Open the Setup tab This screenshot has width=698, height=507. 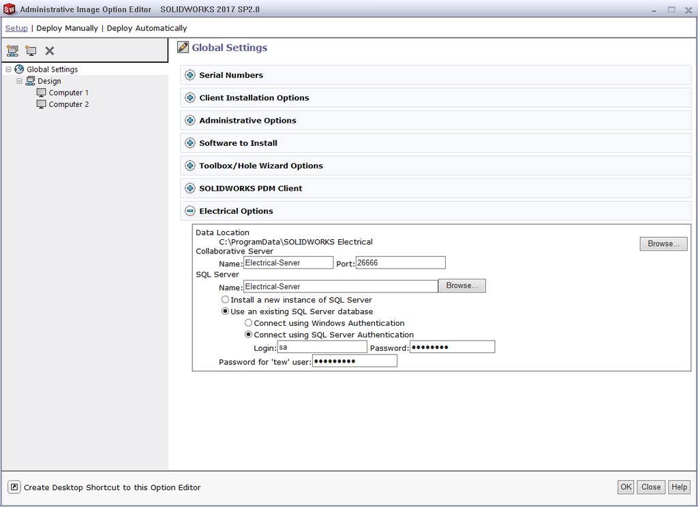16,28
